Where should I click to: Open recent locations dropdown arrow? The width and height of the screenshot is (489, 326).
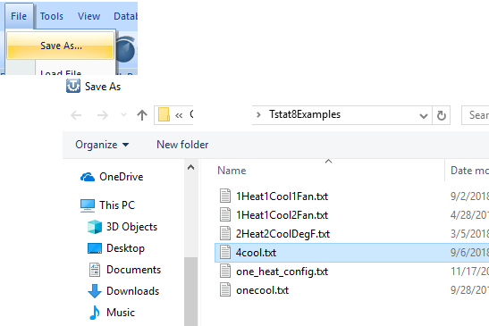[123, 115]
